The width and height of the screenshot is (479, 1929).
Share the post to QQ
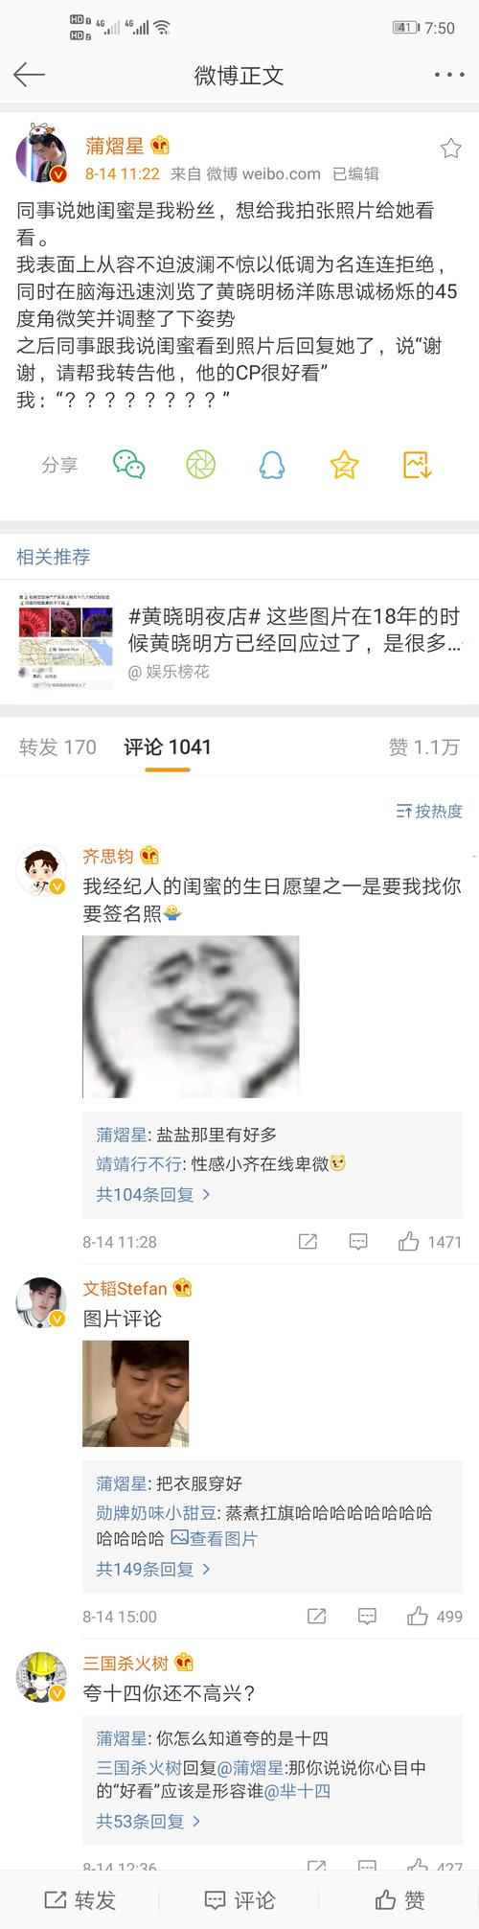(x=272, y=465)
